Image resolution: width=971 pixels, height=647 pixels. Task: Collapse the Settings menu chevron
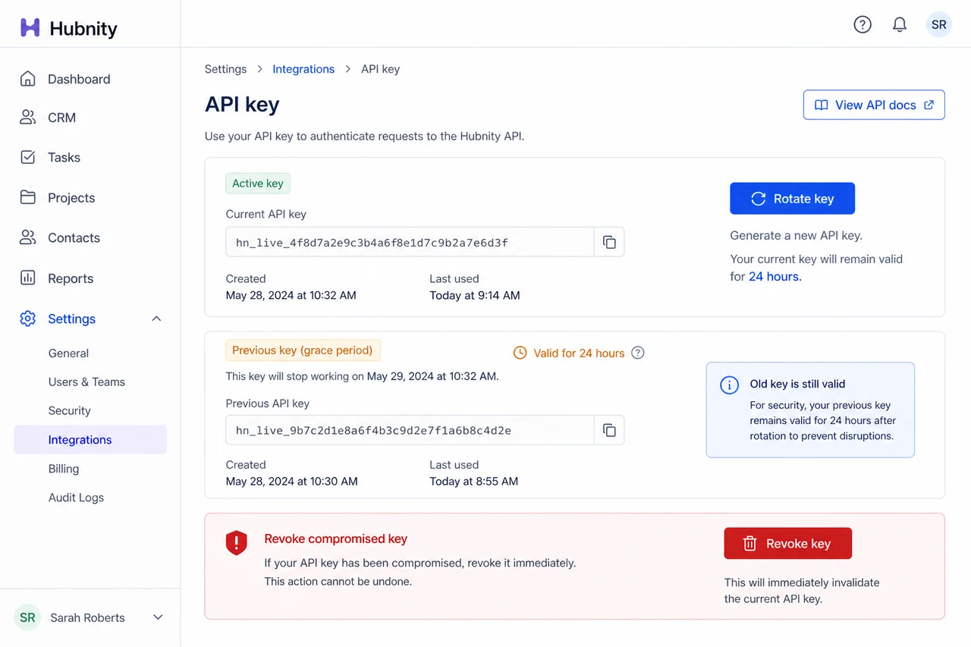point(156,319)
